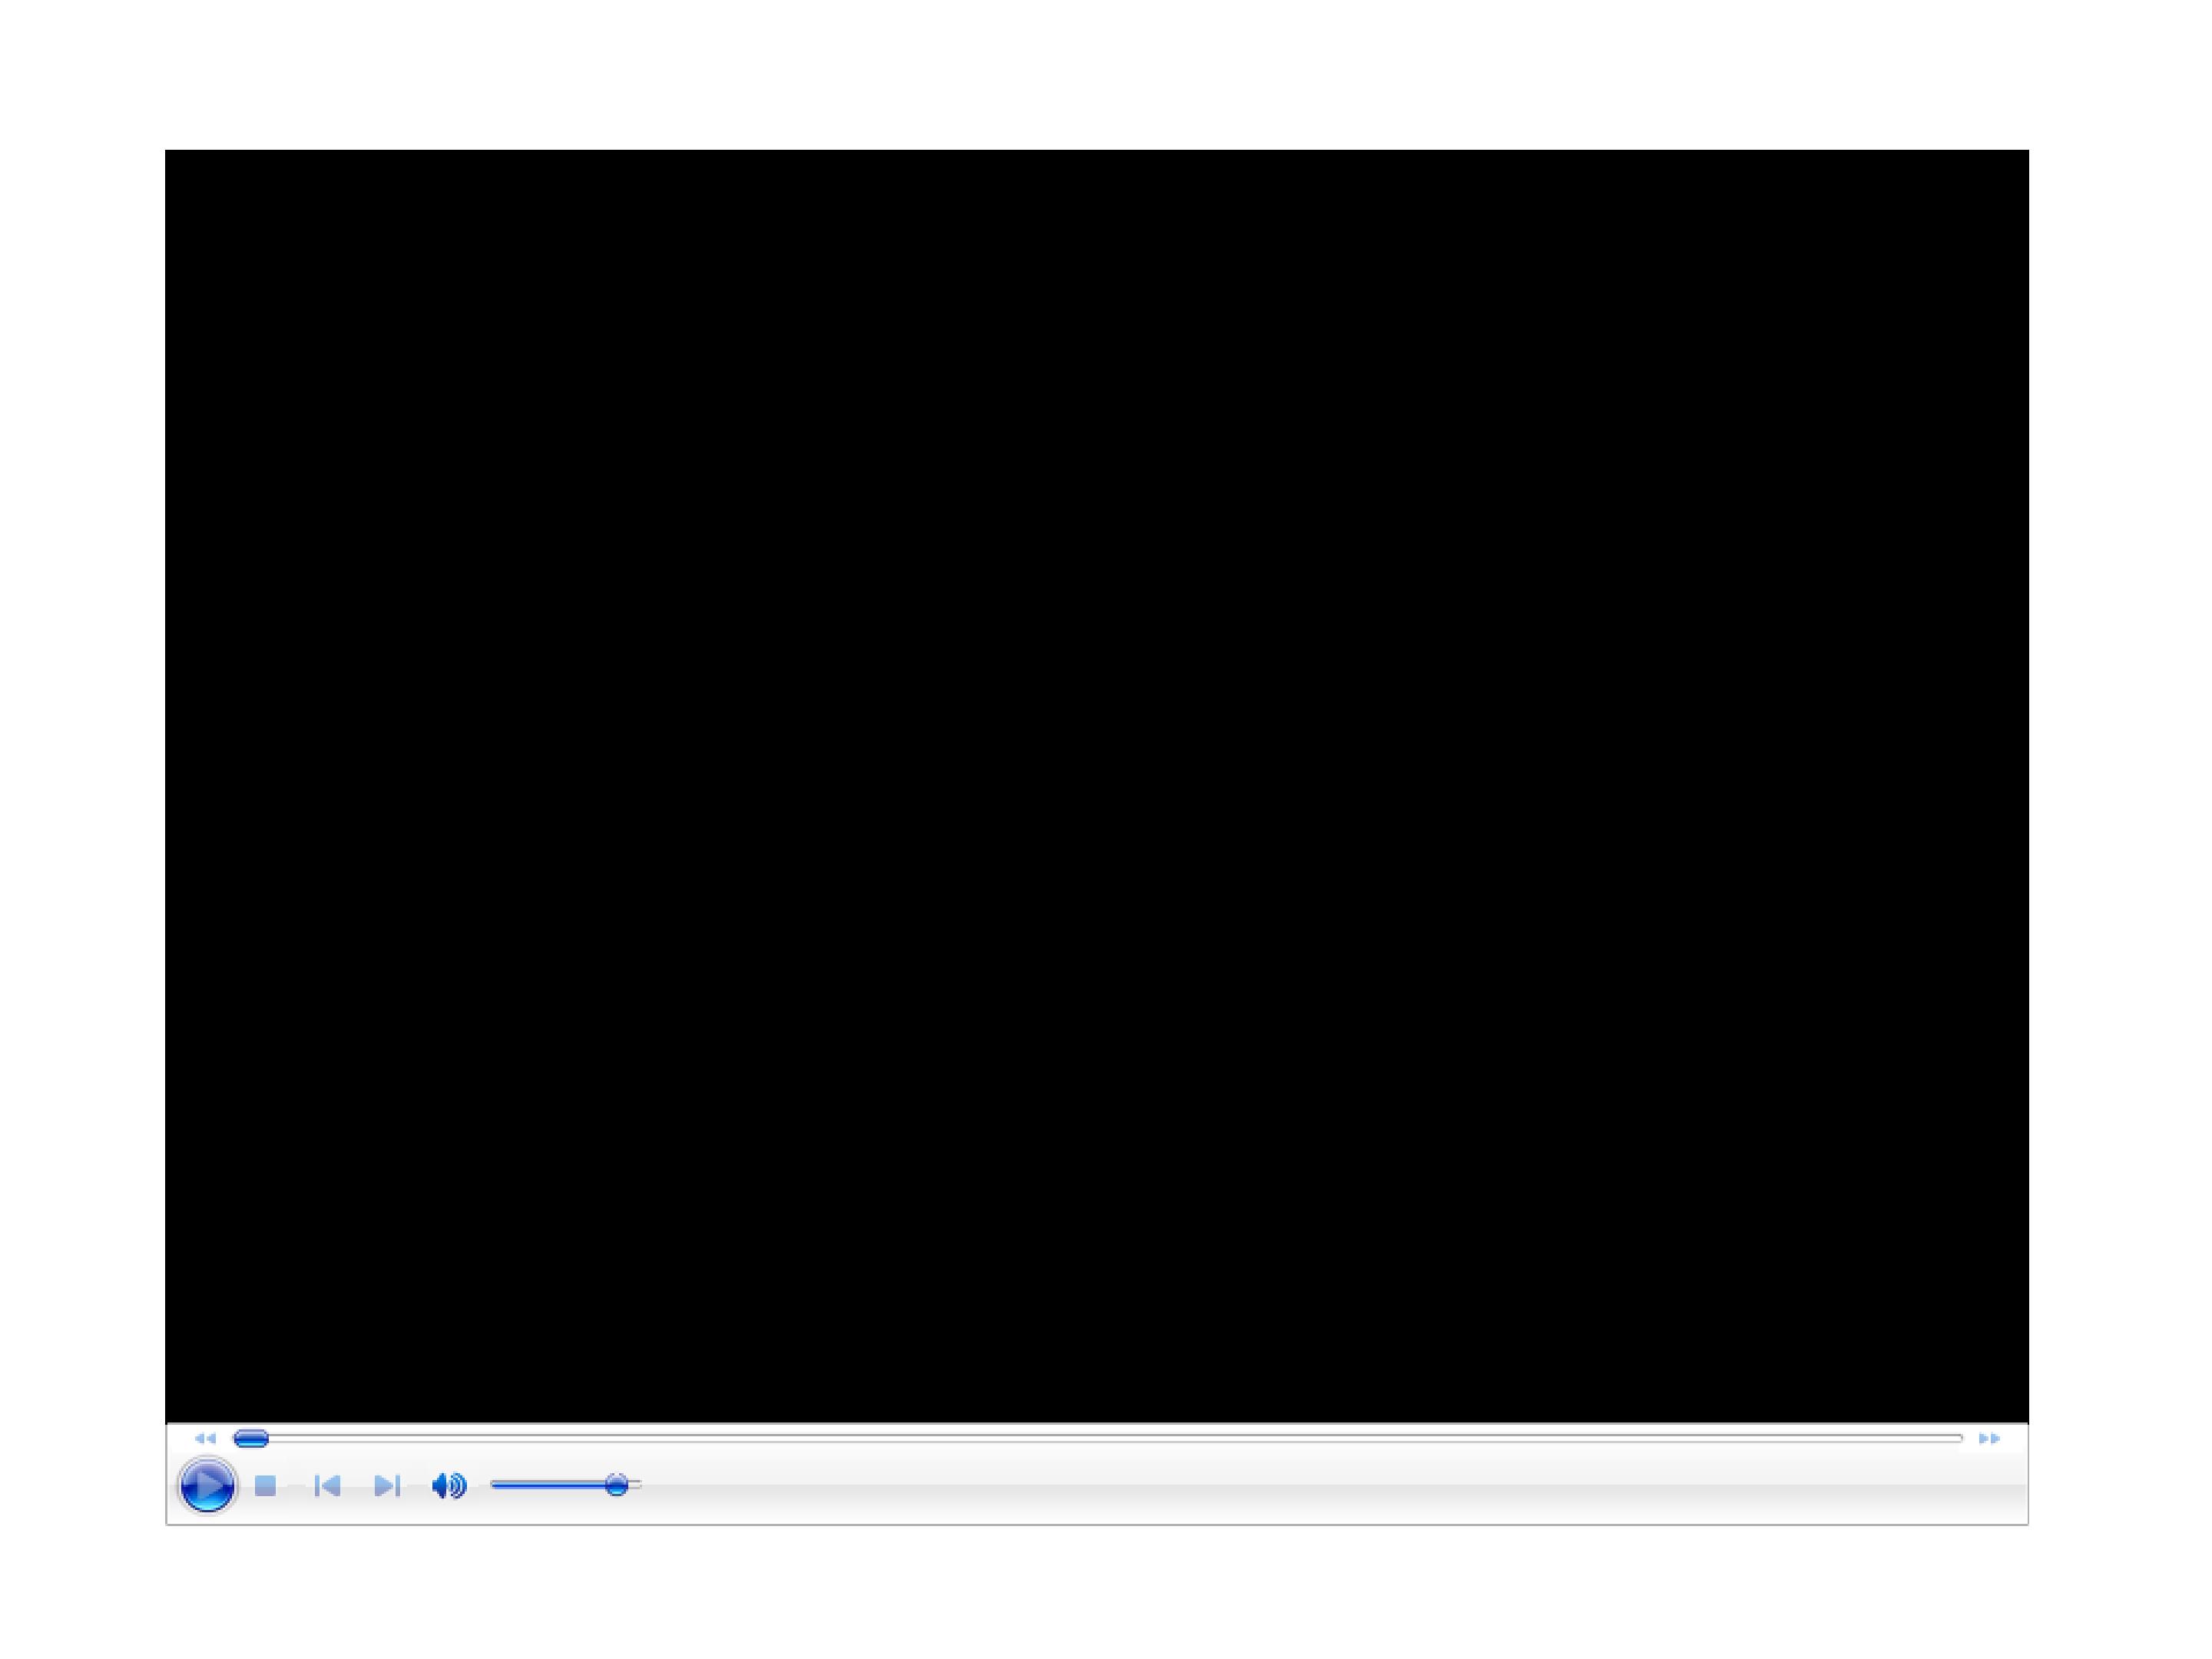This screenshot has height=1659, width=2212.
Task: Toggle sound on or off via speaker
Action: pos(449,1486)
